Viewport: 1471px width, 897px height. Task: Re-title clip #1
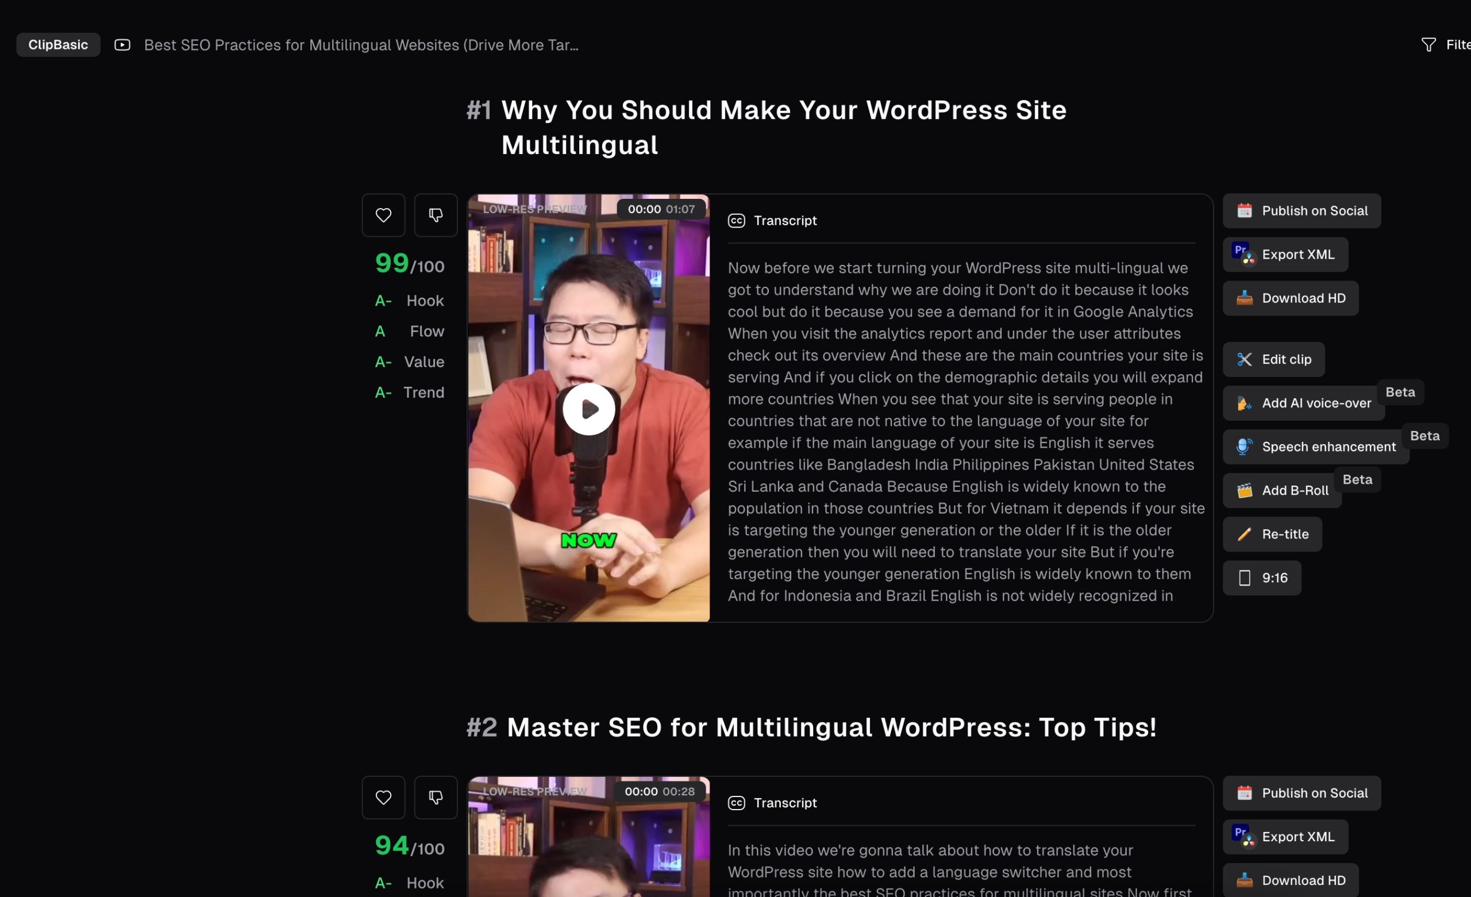tap(1272, 534)
